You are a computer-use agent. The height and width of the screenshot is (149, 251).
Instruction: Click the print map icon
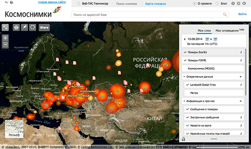[x=16, y=27]
